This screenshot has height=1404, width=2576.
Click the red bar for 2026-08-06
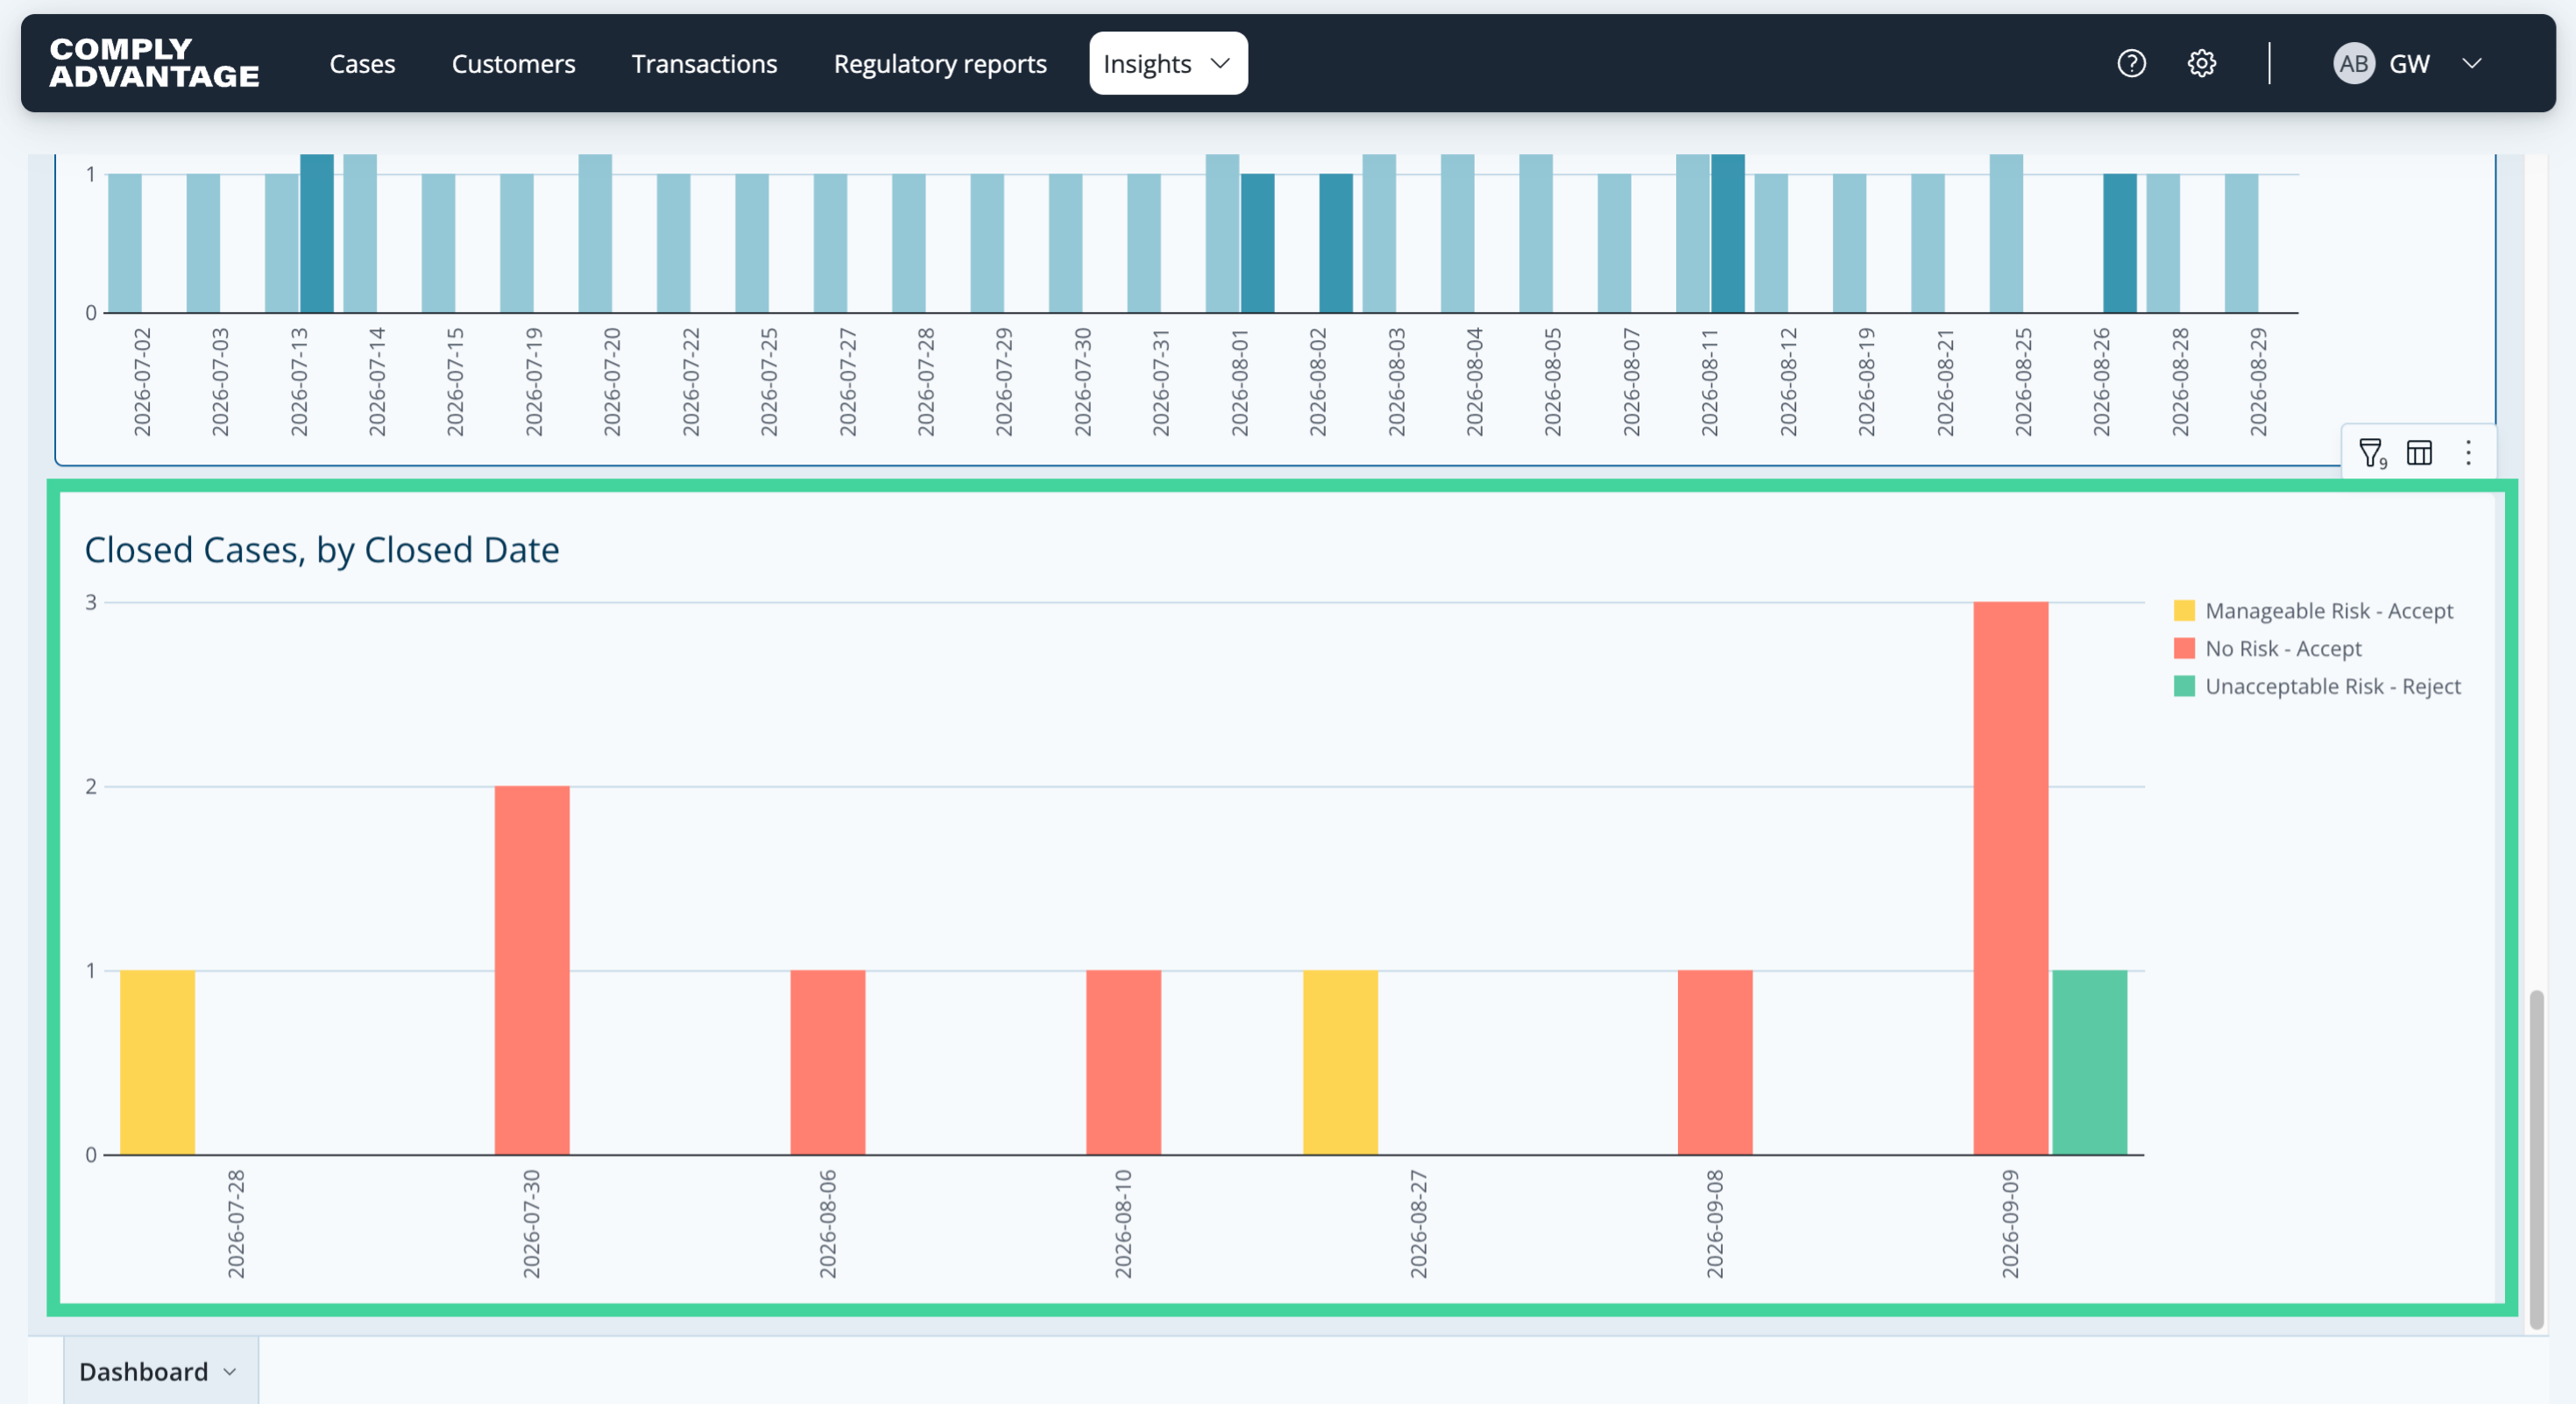pos(828,1062)
